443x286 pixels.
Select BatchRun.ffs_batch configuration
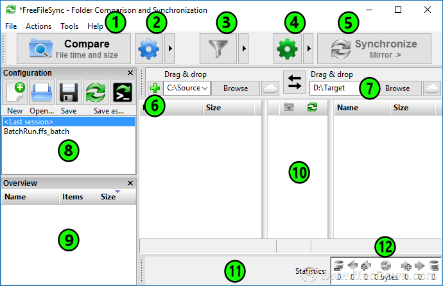[69, 131]
